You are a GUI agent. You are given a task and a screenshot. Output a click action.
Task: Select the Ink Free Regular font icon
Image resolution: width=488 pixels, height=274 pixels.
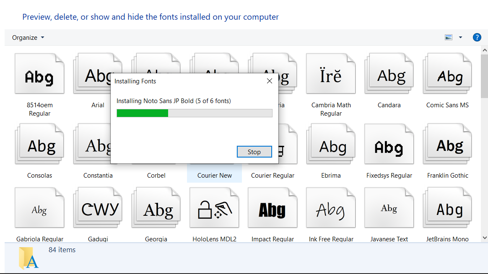[331, 208]
